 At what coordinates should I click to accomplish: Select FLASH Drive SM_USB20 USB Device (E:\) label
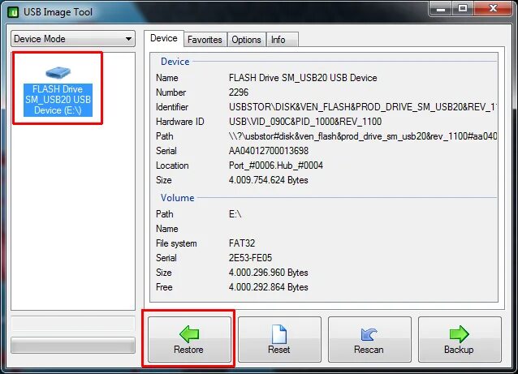coord(58,100)
